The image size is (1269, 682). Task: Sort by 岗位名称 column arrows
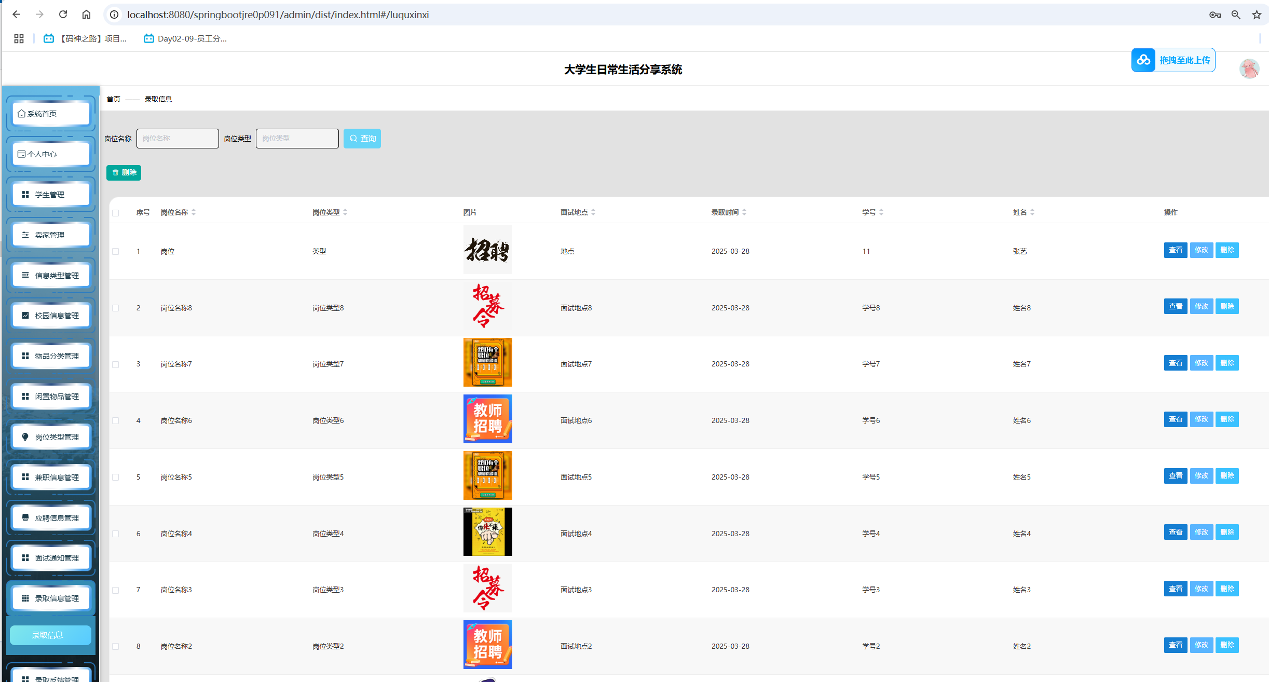click(194, 212)
